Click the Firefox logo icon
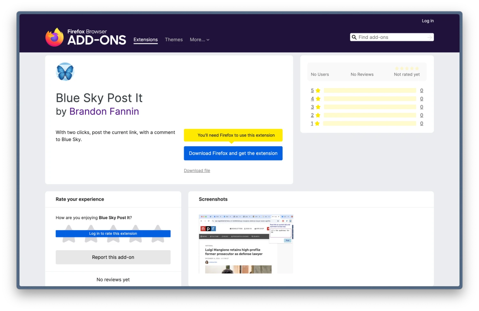The width and height of the screenshot is (479, 311). tap(54, 37)
